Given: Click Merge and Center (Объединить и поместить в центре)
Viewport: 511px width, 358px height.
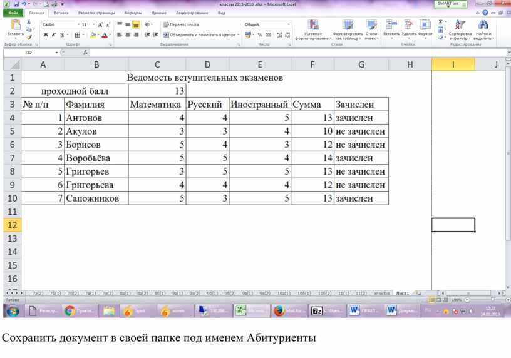Looking at the screenshot, I should [x=199, y=34].
